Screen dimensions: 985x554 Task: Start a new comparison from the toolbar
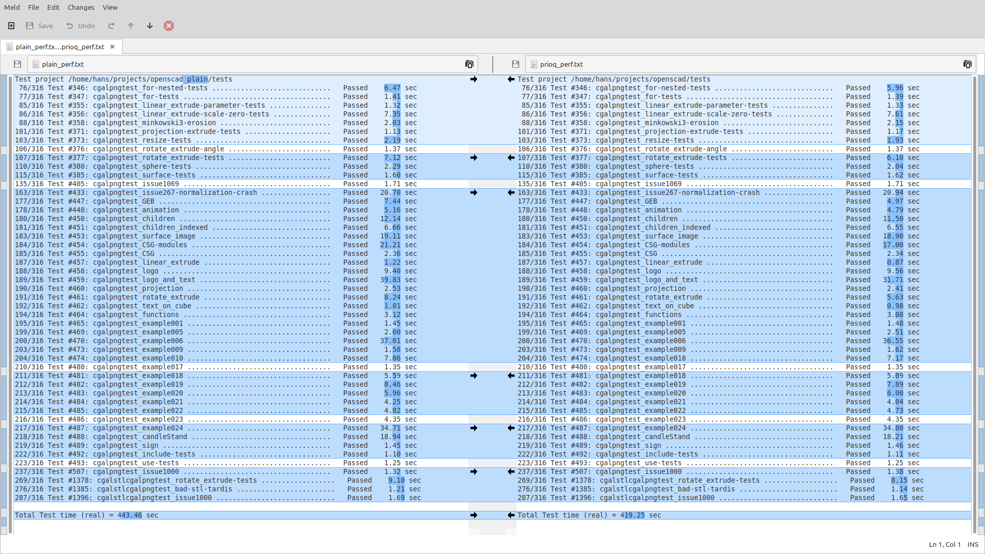click(11, 26)
